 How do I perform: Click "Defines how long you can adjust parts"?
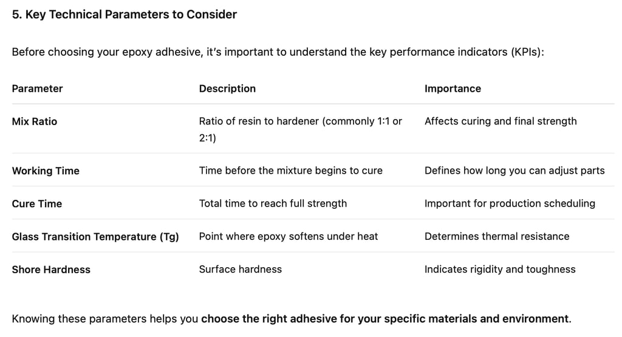[x=514, y=171]
